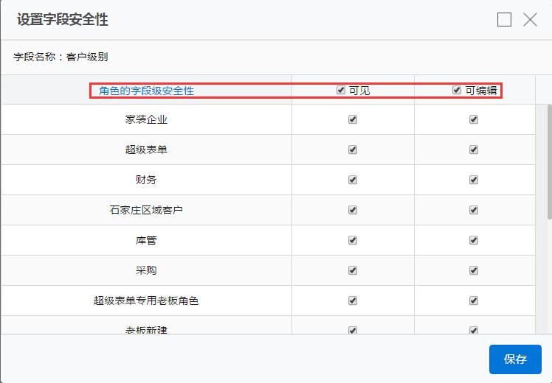Disable editable for 财务 role
The image size is (552, 383).
tap(474, 180)
